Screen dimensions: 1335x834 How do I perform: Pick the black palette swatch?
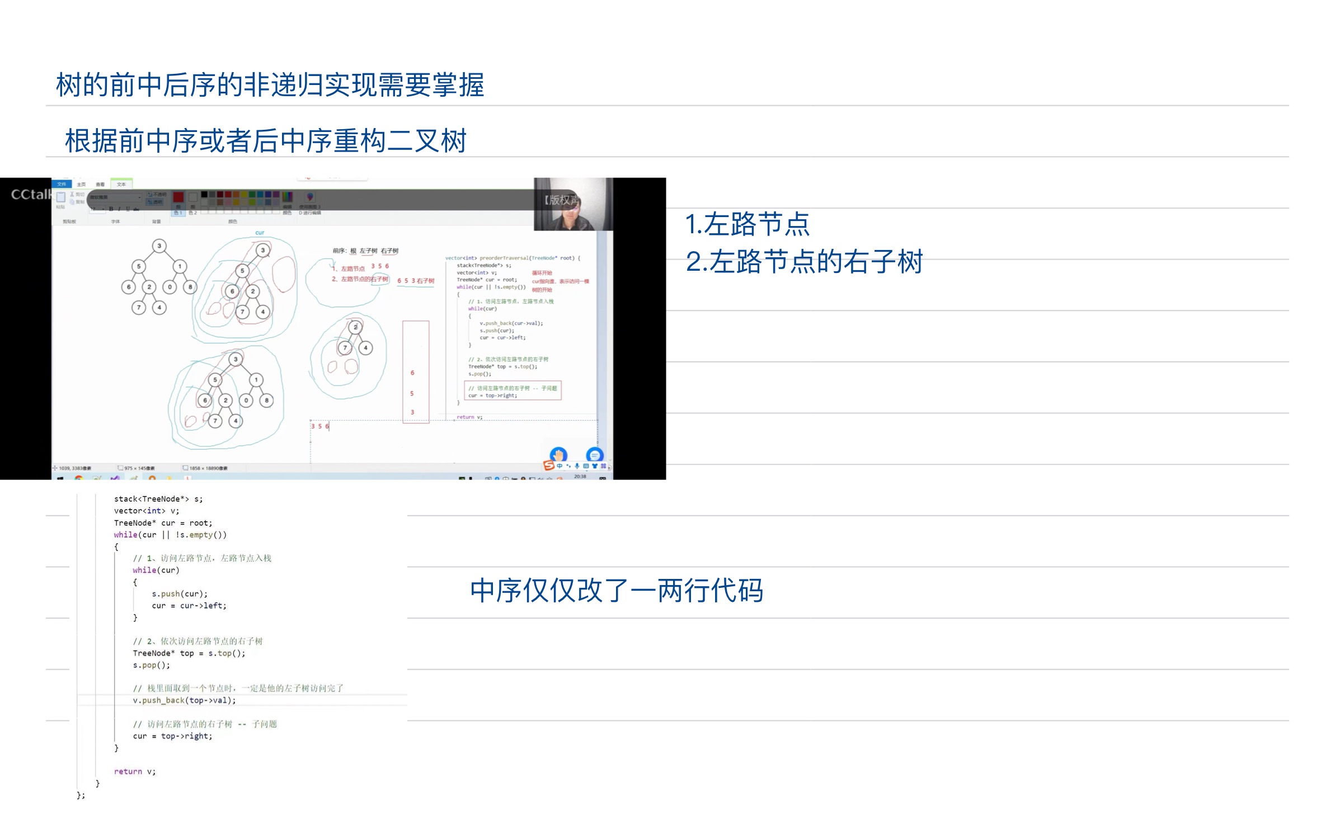tap(204, 194)
